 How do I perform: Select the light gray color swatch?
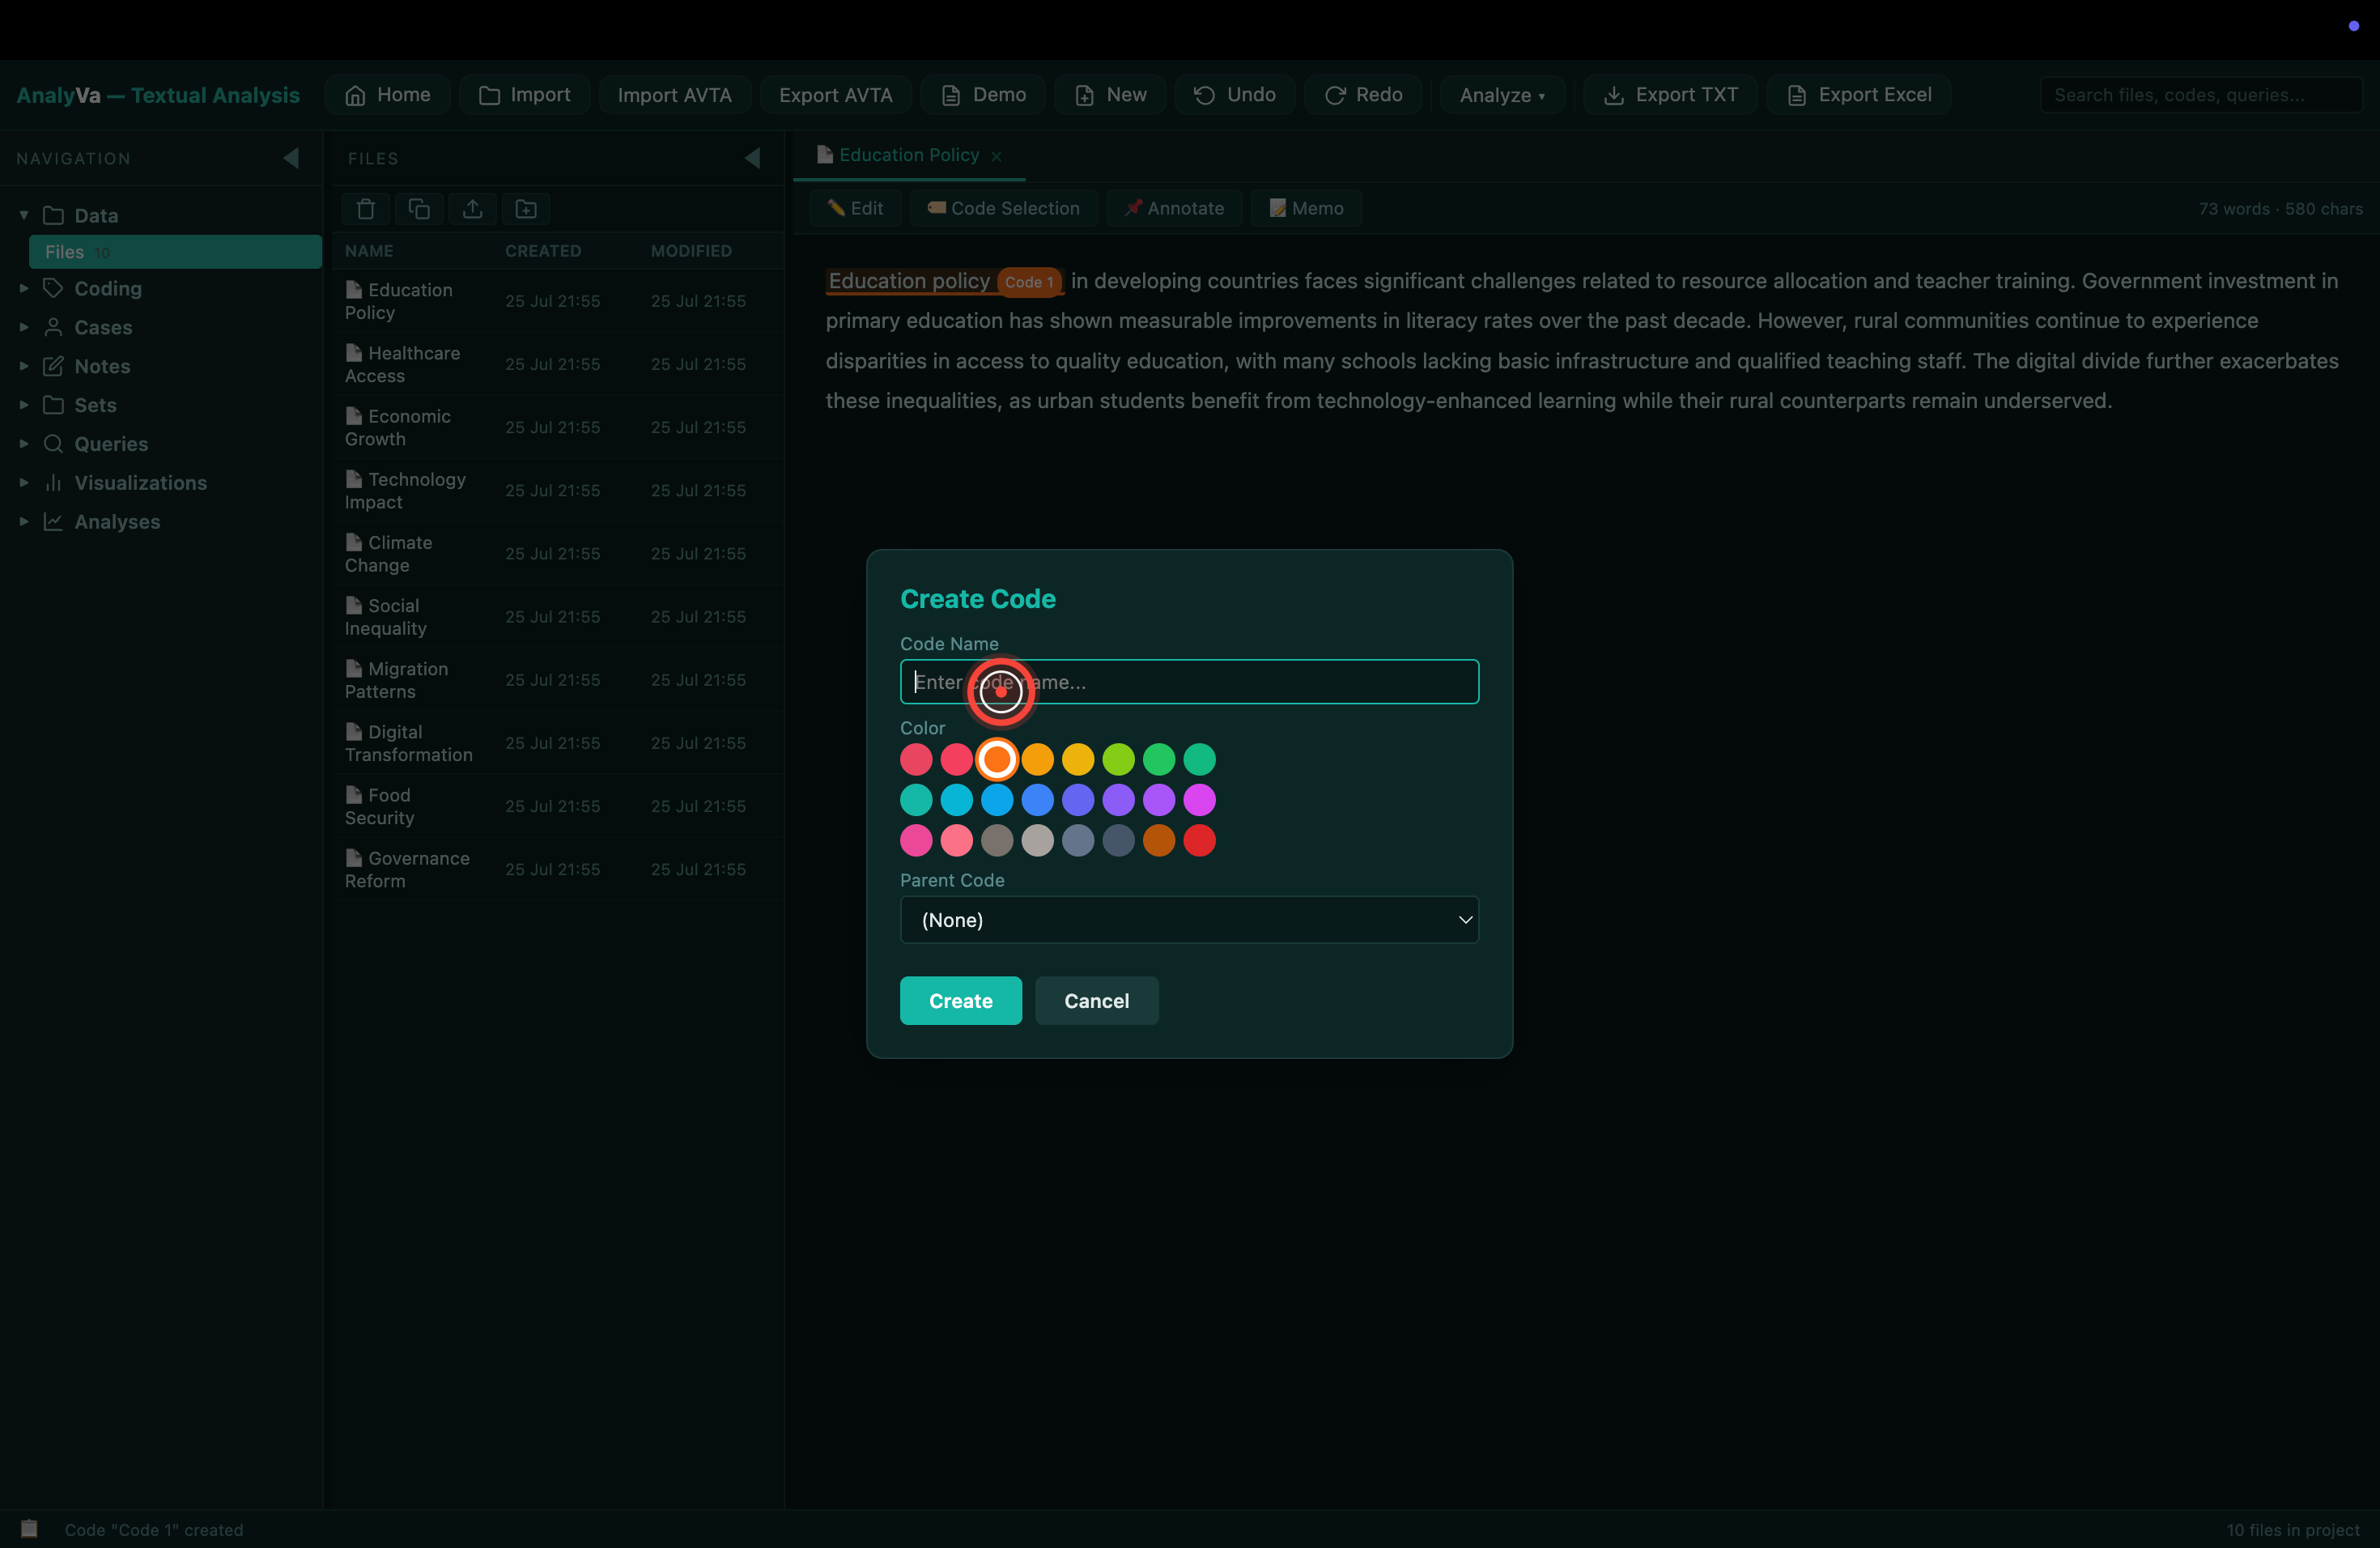[x=1037, y=841]
